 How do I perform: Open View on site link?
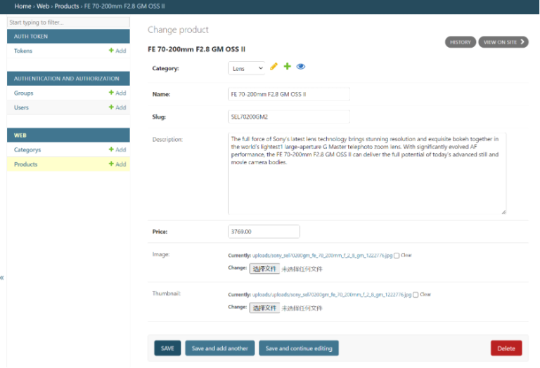503,42
